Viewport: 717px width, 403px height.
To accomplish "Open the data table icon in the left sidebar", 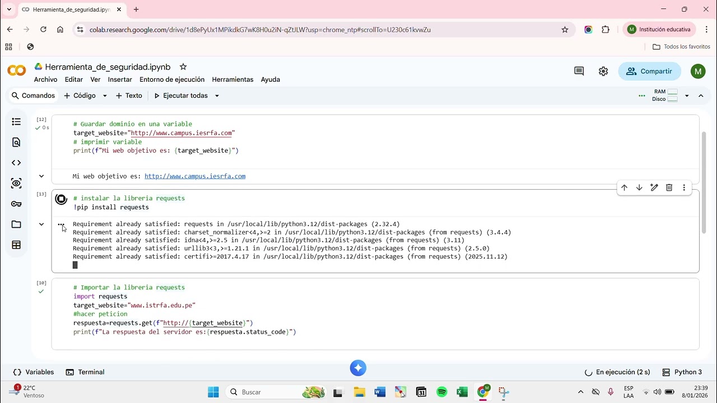I will [16, 245].
